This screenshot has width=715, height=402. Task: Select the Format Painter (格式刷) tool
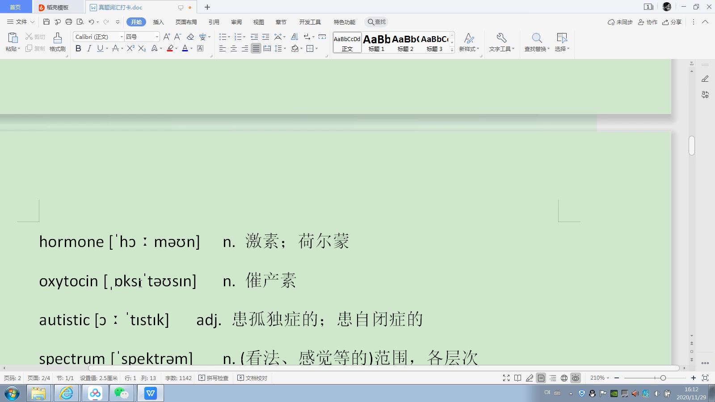point(58,42)
